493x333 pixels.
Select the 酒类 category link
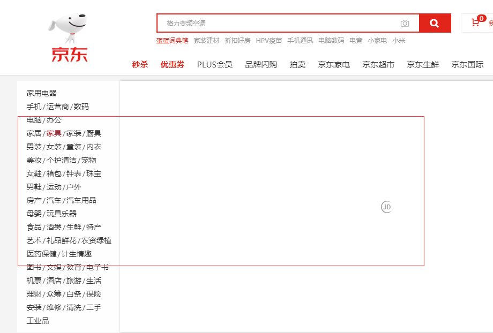(54, 227)
